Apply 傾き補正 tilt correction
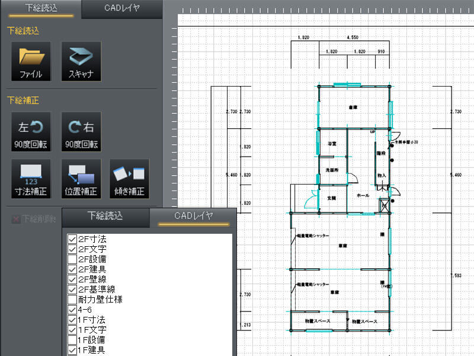Screen dimensions: 474x356 pos(130,178)
